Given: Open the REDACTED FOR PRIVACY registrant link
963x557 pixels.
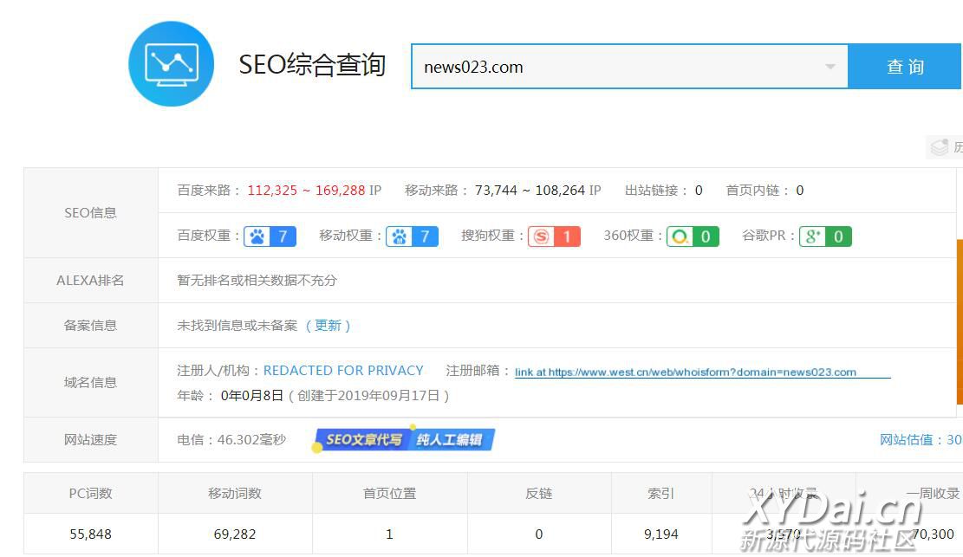Looking at the screenshot, I should pos(343,370).
